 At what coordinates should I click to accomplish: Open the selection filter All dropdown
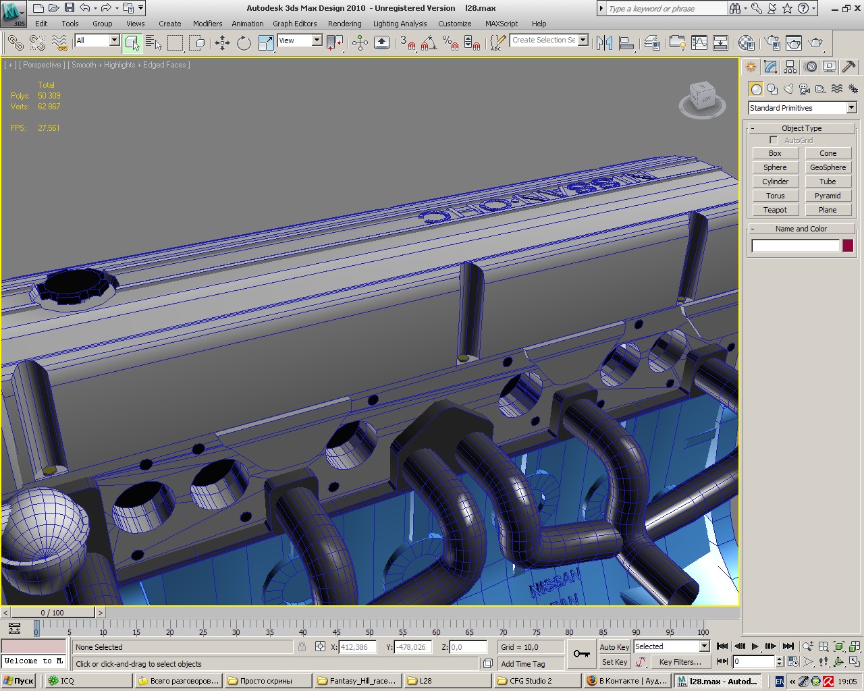pos(97,40)
